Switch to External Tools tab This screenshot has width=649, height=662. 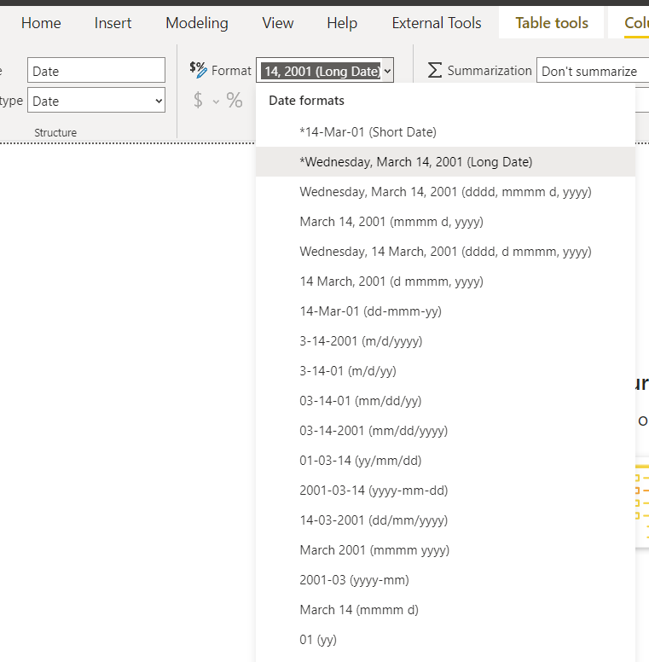[x=437, y=23]
